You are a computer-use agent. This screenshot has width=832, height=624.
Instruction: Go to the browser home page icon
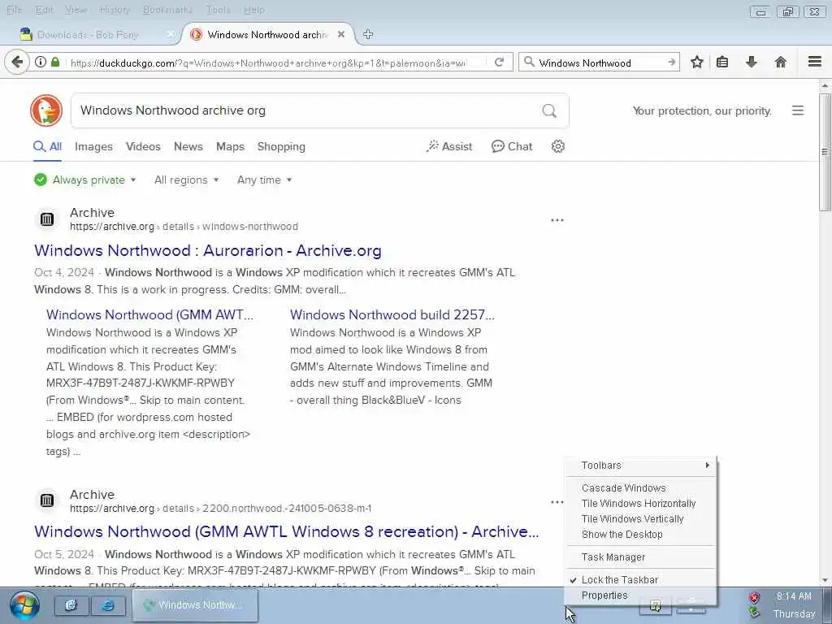click(x=781, y=62)
